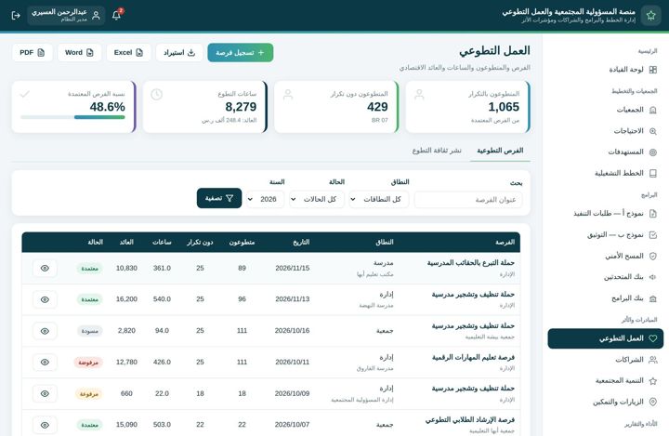The width and height of the screenshot is (669, 436).
Task: Click the 16,200 revenue cell
Action: tap(126, 299)
